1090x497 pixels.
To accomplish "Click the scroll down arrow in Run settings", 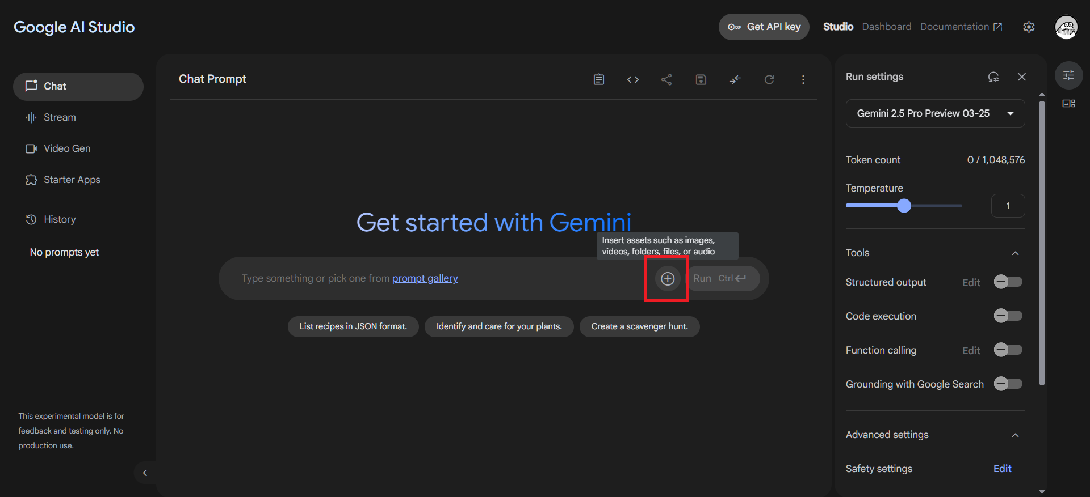I will (x=1042, y=491).
